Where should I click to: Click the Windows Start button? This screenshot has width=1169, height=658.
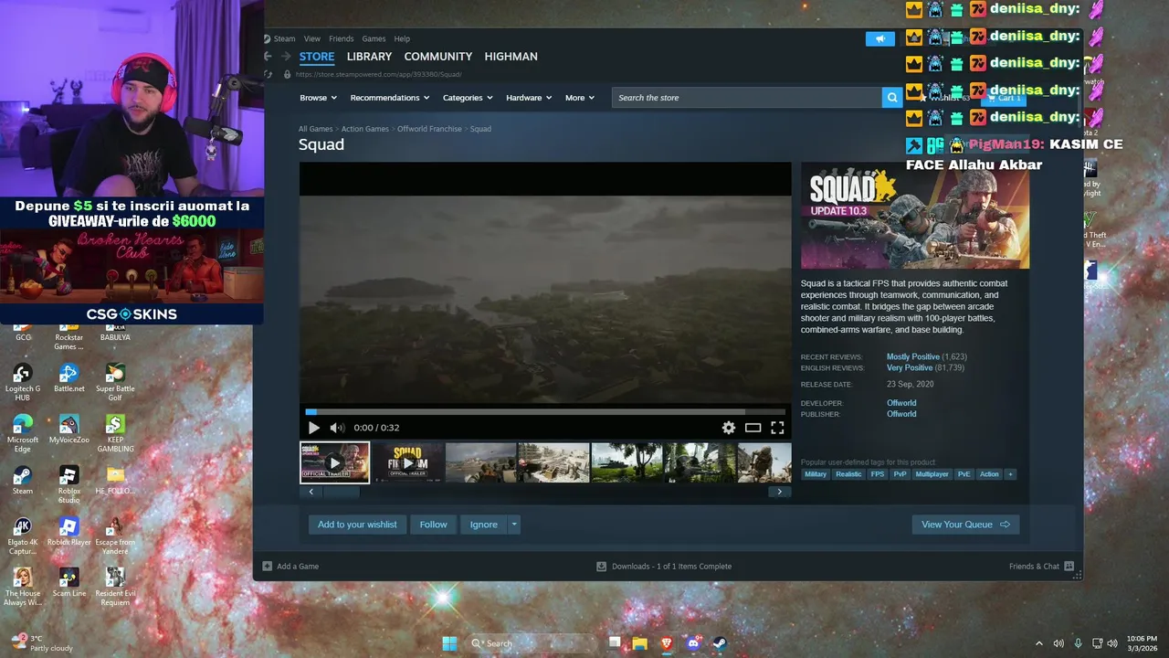(x=449, y=643)
